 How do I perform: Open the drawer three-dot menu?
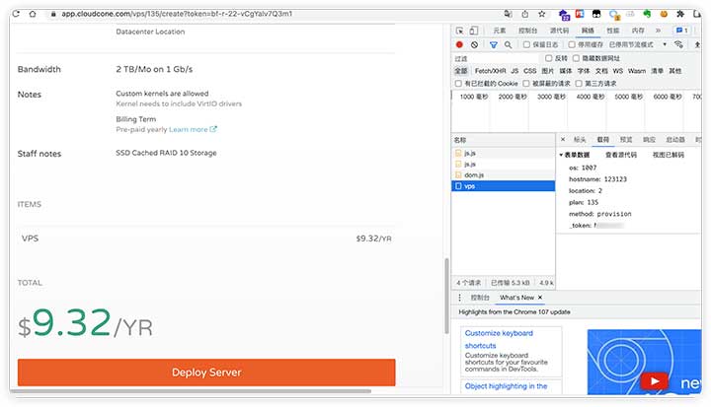click(x=459, y=298)
